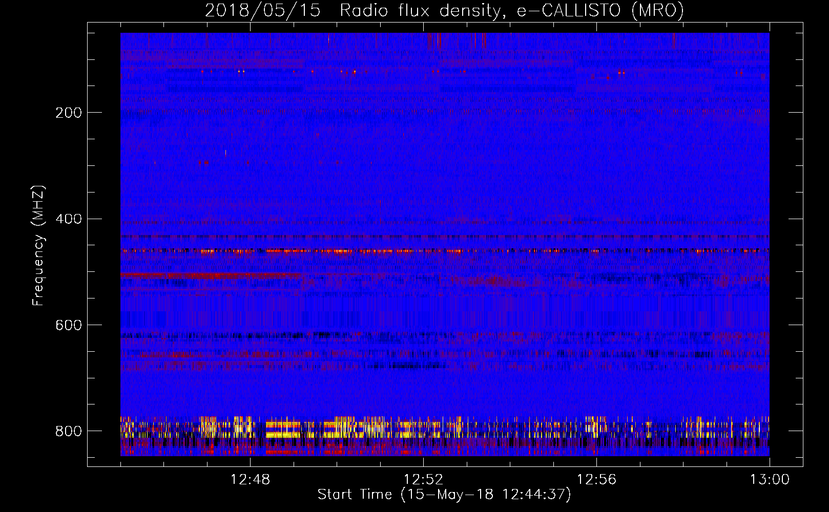Click the 600 frequency tick label
This screenshot has width=829, height=512.
pyautogui.click(x=69, y=326)
